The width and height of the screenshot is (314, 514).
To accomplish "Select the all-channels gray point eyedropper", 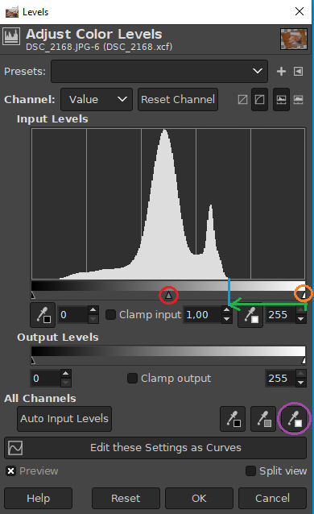I will click(263, 419).
